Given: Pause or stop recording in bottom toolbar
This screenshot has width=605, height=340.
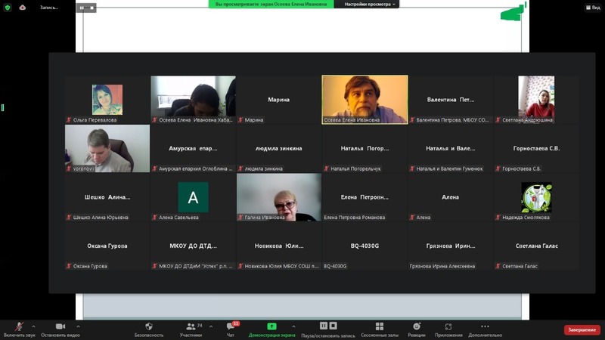Looking at the screenshot, I should coord(327,329).
